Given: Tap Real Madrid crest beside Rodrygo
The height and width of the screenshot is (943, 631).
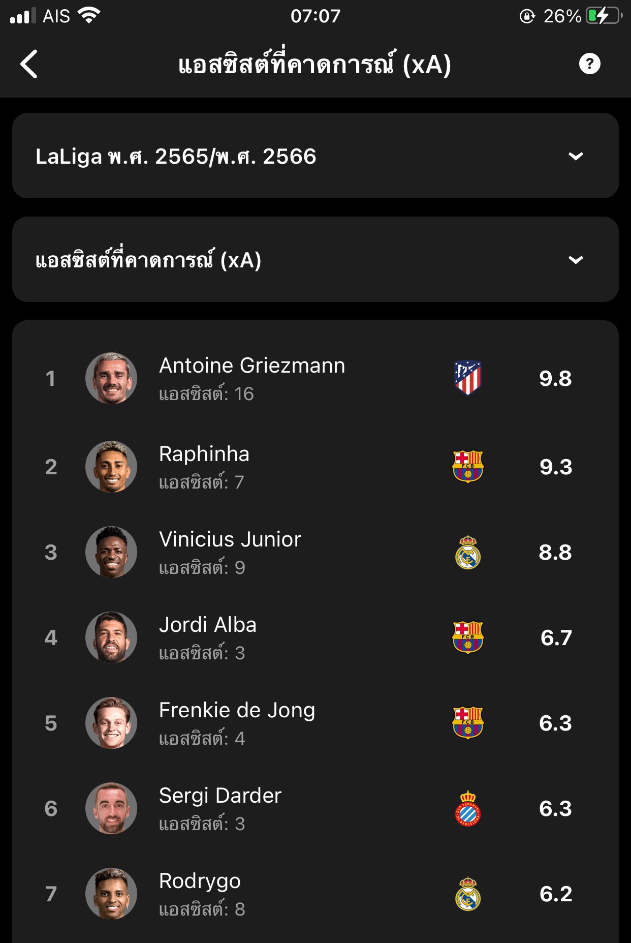Looking at the screenshot, I should coord(467,894).
